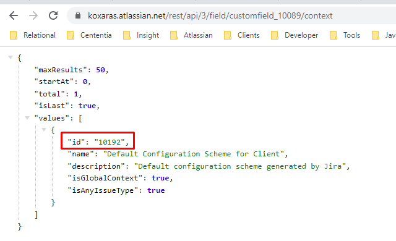Click the isGlobalContext true value
This screenshot has width=396, height=241.
click(x=160, y=178)
